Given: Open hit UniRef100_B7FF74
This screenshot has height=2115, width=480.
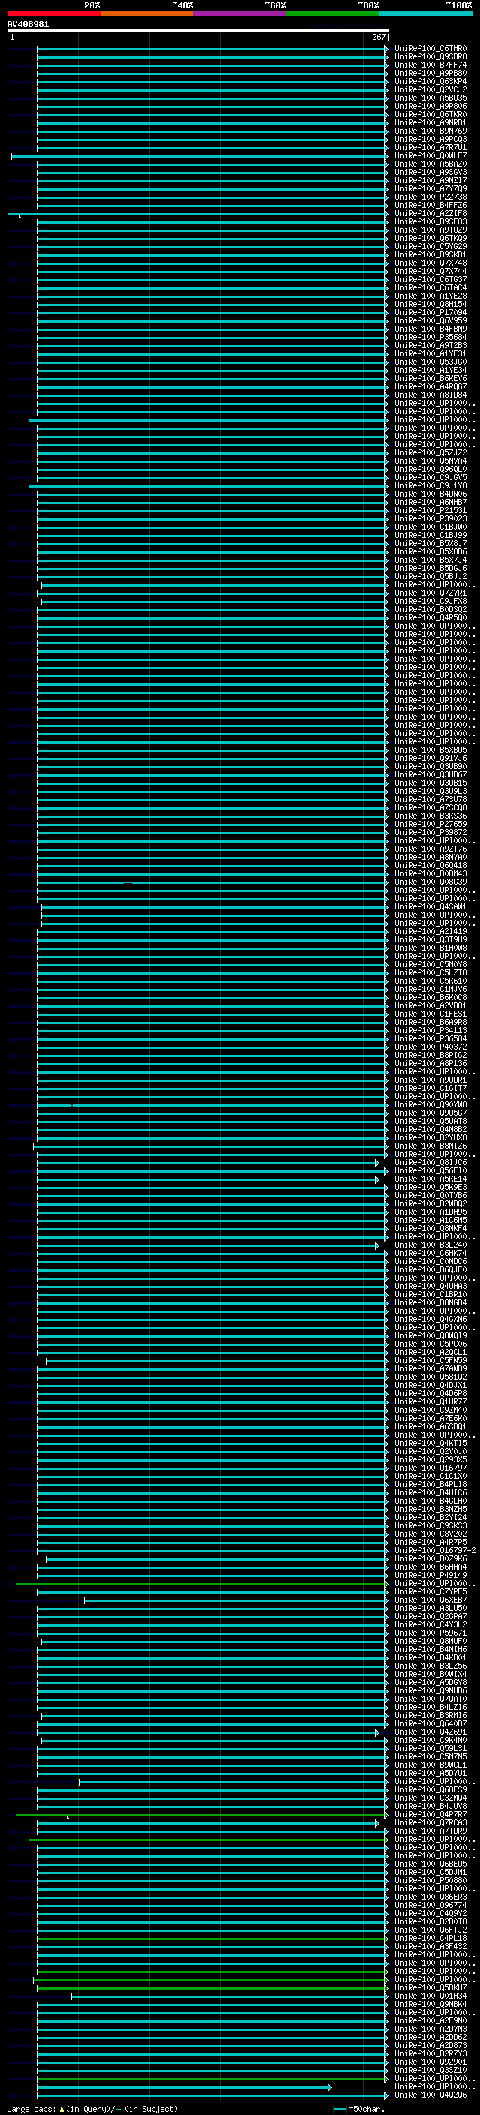Looking at the screenshot, I should pos(430,65).
